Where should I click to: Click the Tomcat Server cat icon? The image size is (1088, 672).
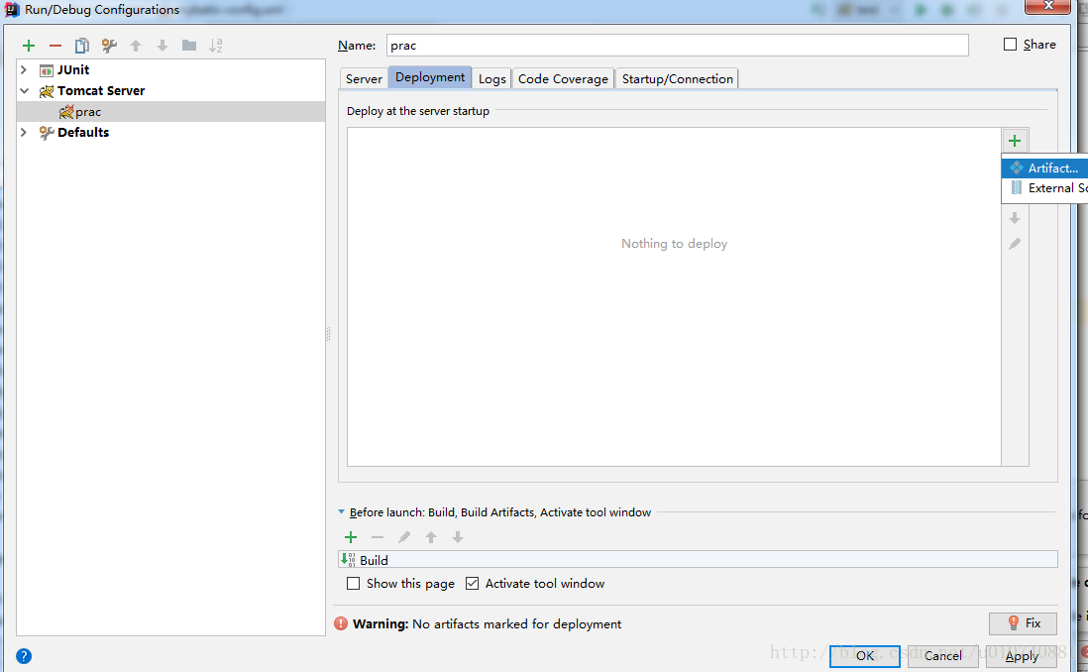(47, 91)
